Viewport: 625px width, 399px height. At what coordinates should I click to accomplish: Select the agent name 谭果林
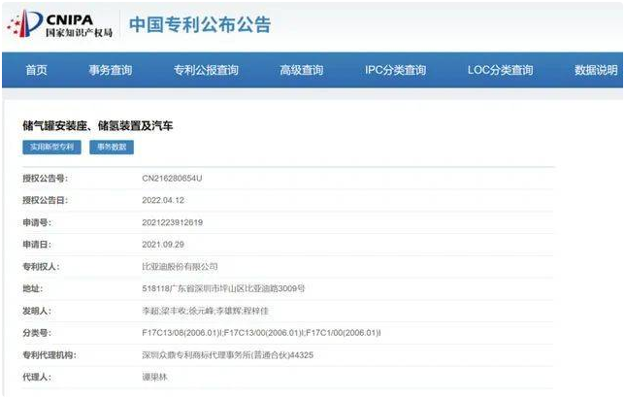tap(154, 377)
